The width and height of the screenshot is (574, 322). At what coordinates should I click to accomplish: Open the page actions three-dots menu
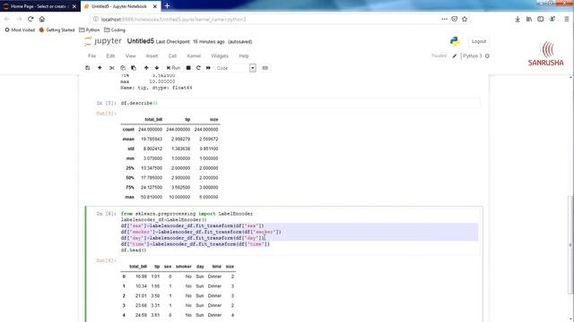[444, 19]
